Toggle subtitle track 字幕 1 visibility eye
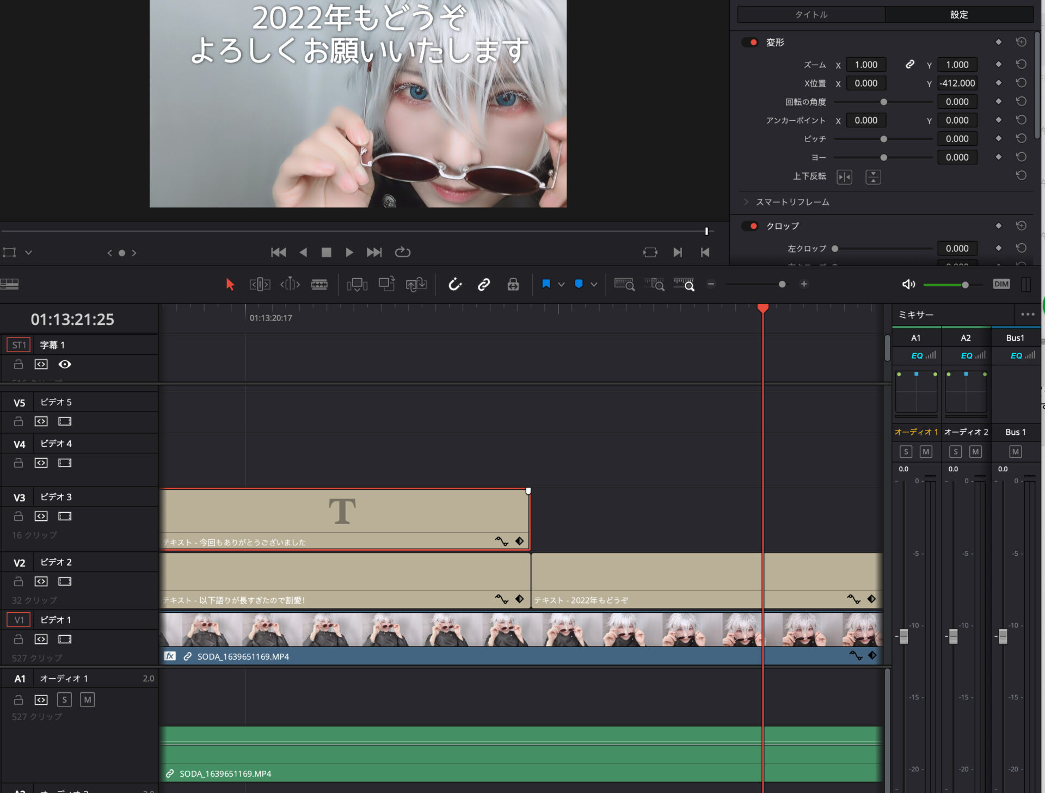The image size is (1045, 793). click(65, 364)
